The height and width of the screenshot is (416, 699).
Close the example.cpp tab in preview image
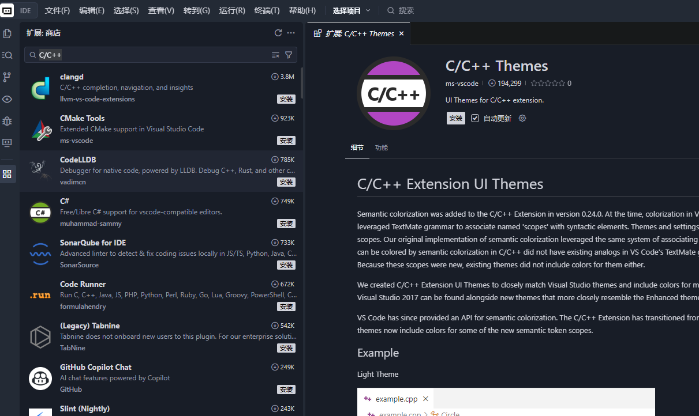pyautogui.click(x=425, y=399)
